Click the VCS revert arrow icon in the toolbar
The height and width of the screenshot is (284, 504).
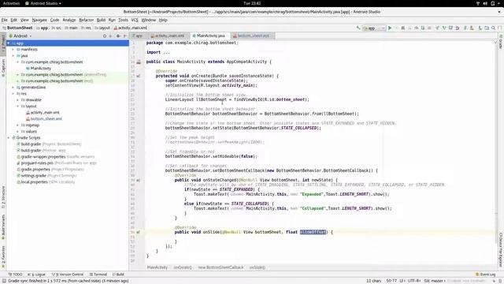coord(458,28)
